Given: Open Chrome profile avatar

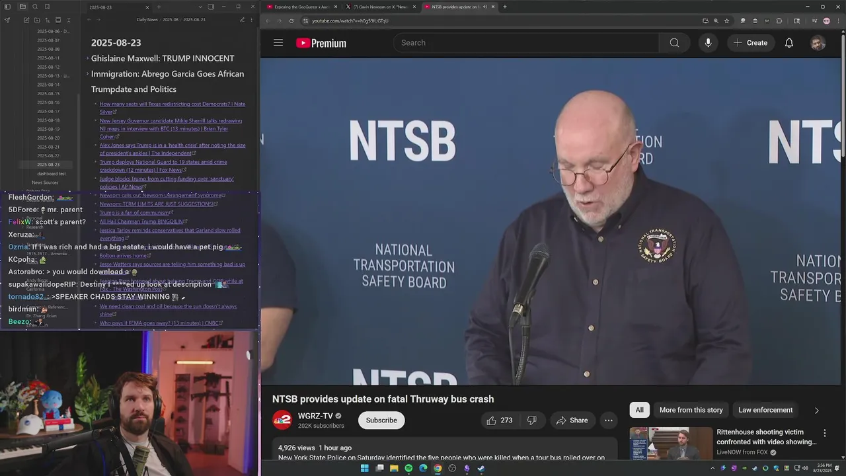Looking at the screenshot, I should pos(827,20).
